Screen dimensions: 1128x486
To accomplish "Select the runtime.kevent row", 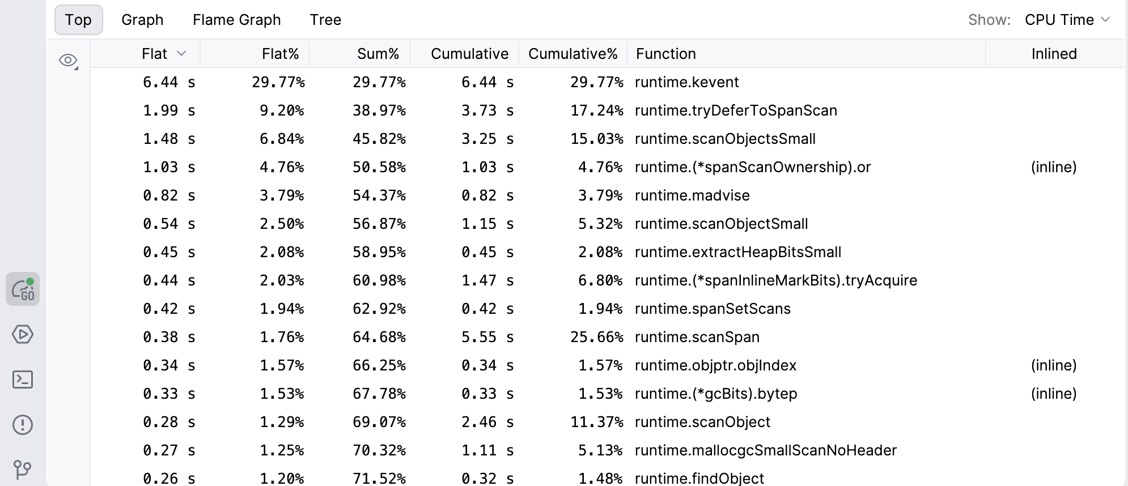I will [607, 82].
